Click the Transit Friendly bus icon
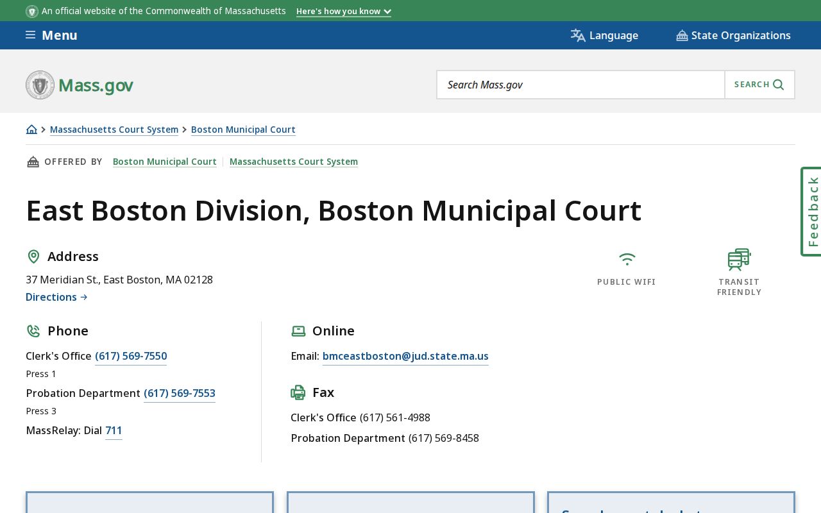821x513 pixels. 739,260
